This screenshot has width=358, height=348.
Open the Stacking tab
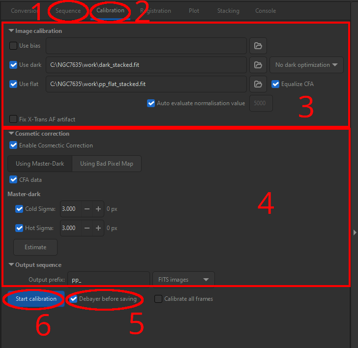coord(228,11)
